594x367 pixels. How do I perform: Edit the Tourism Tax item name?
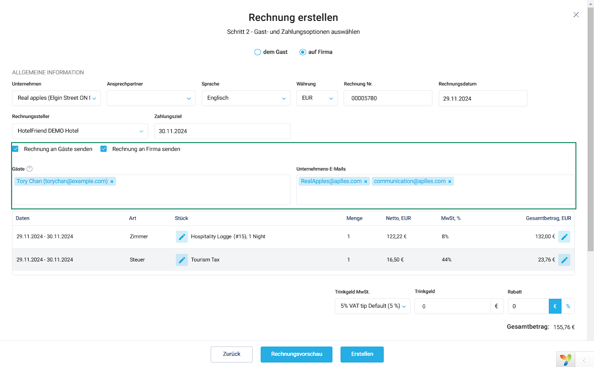coord(182,260)
